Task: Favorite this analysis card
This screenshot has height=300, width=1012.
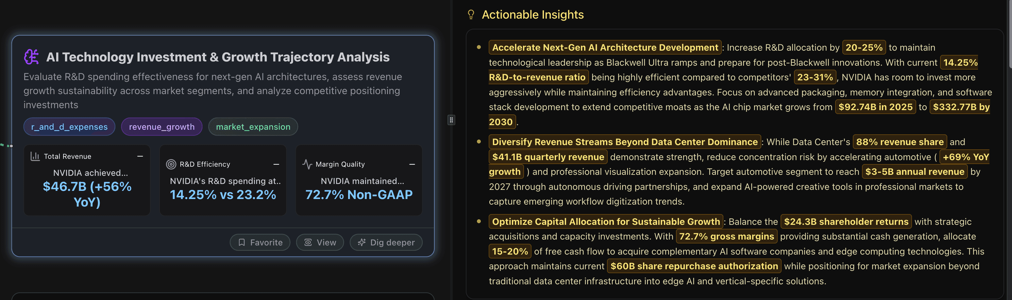Action: point(260,242)
